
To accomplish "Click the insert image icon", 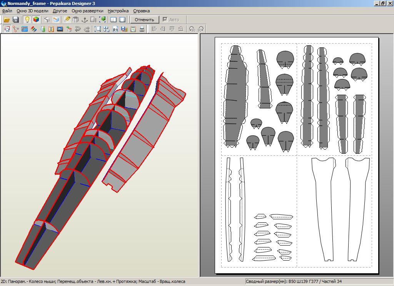I will coord(60,29).
